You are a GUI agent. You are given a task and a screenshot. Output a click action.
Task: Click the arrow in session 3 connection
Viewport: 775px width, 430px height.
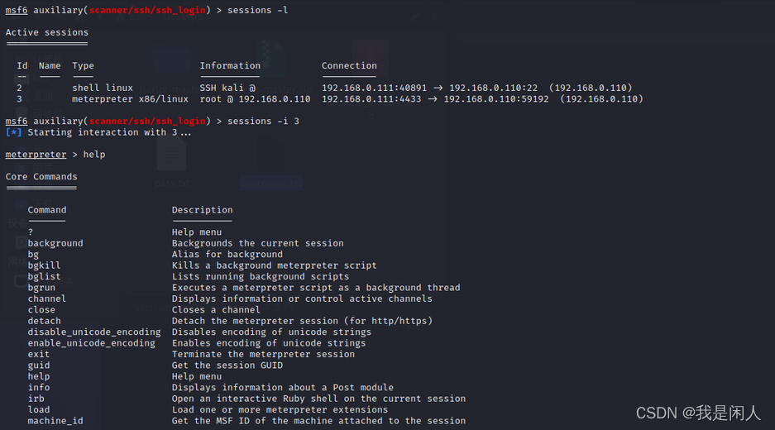pyautogui.click(x=432, y=99)
